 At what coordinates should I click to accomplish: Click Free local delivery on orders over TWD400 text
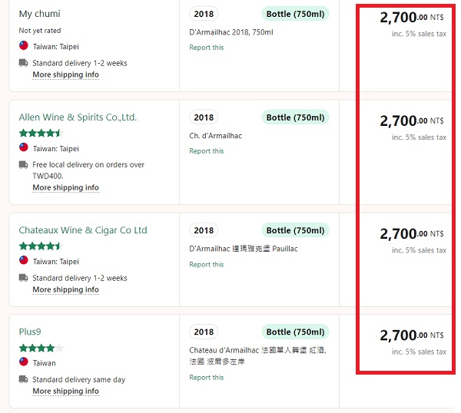click(88, 170)
